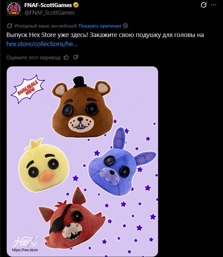223x257 pixels.
Task: Rate translation with thumbs down
Action: point(75,57)
